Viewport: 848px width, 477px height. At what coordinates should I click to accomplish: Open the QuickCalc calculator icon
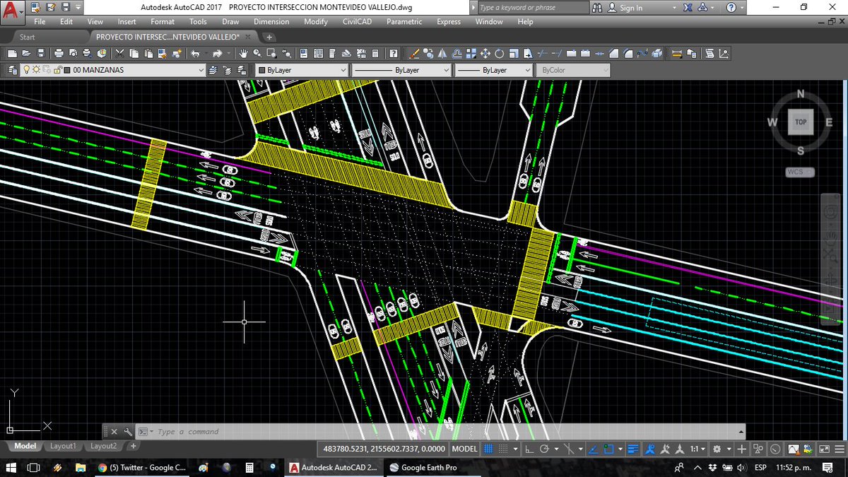(x=375, y=53)
